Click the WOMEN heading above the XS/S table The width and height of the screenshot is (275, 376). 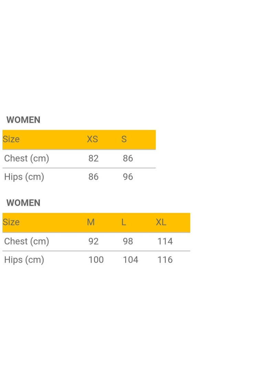pos(23,120)
